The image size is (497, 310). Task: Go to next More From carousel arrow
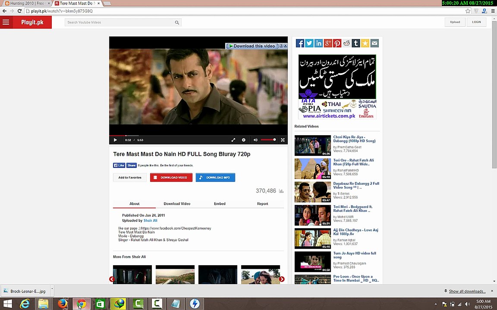tap(282, 279)
